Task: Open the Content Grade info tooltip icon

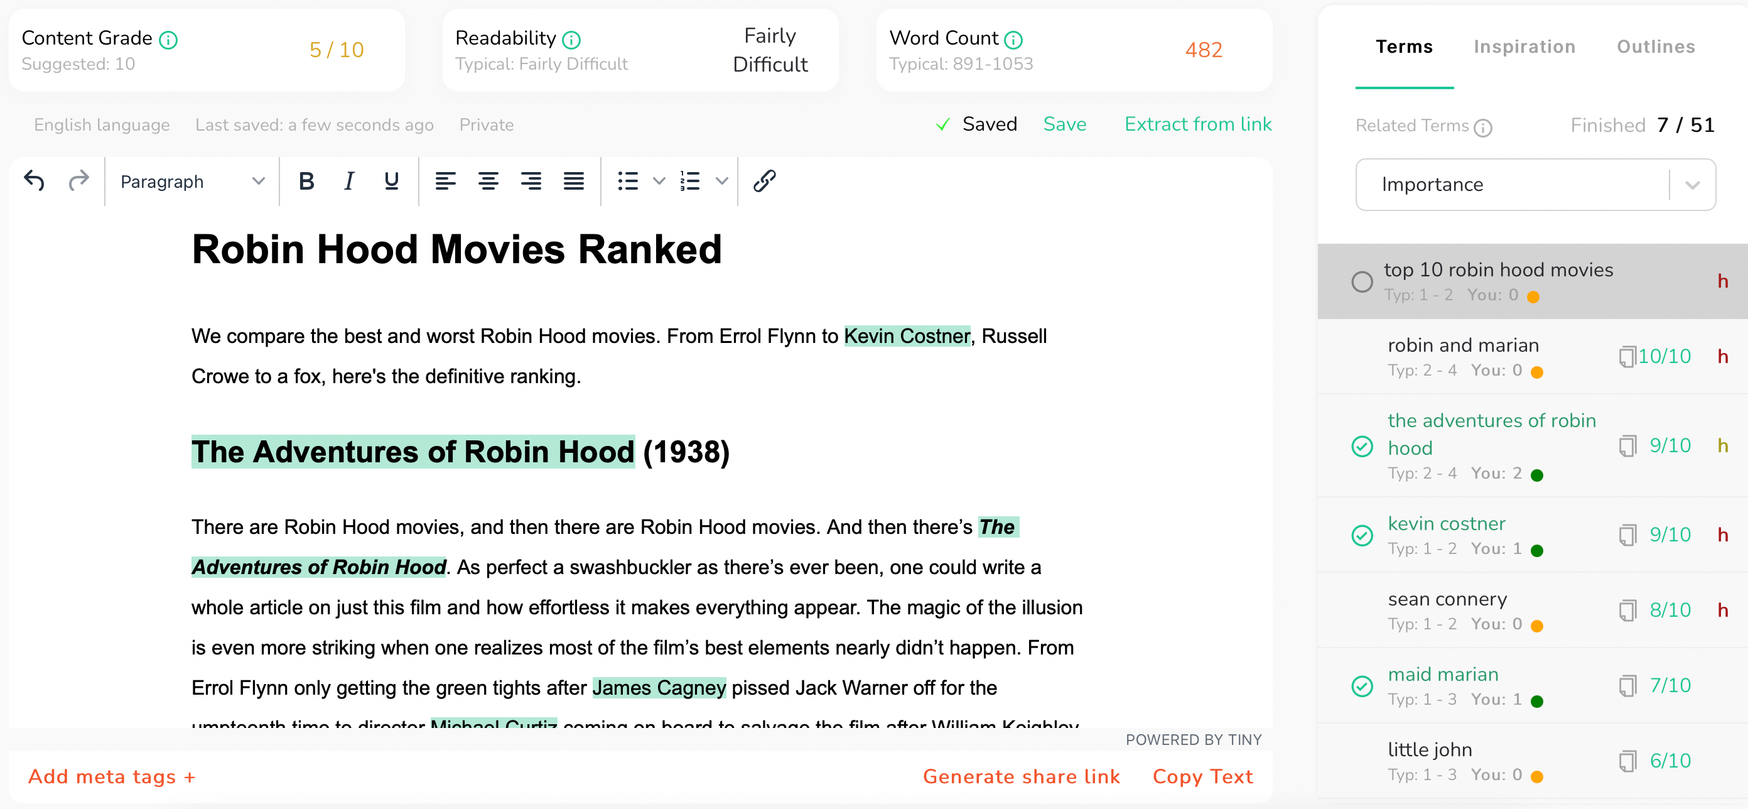Action: [168, 40]
